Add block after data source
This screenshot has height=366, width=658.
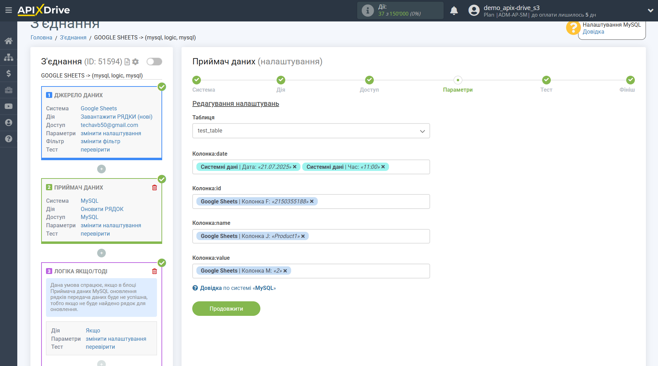101,169
